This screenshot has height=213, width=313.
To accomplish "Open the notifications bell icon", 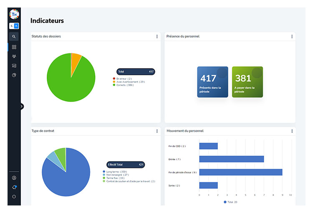I will click(x=14, y=187).
